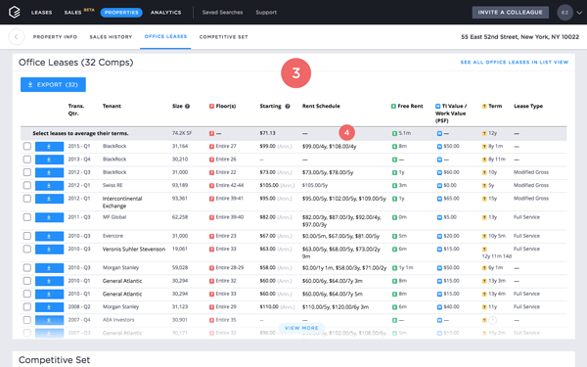
Task: Open the Analytics menu item
Action: (166, 13)
